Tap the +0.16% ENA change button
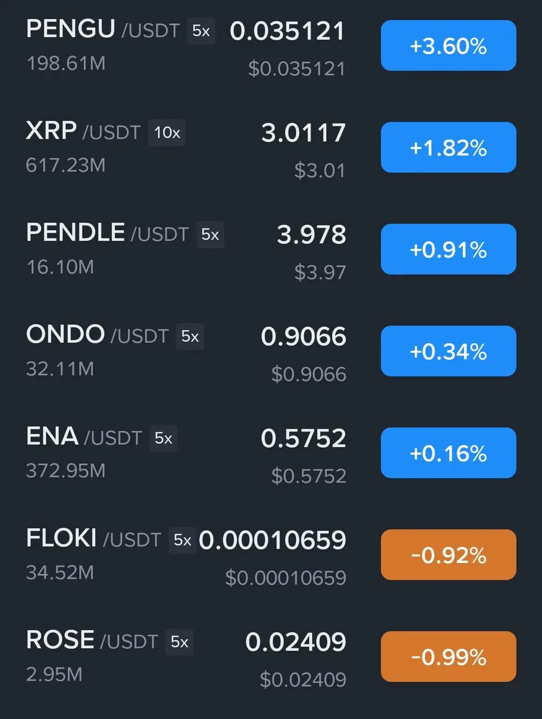542x719 pixels. (448, 453)
